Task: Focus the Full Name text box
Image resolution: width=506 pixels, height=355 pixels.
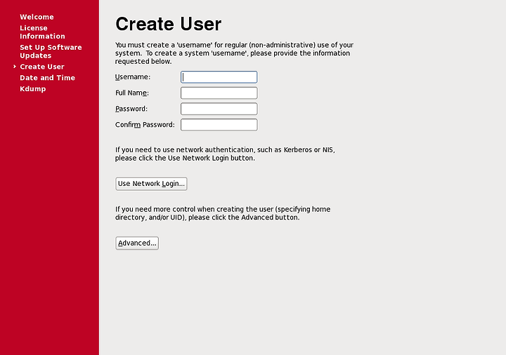Action: point(219,93)
